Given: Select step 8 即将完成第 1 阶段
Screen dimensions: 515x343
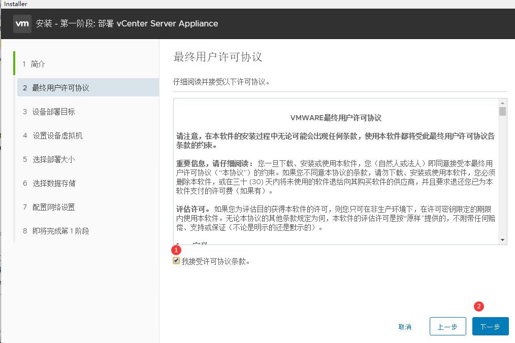Looking at the screenshot, I should [x=60, y=231].
